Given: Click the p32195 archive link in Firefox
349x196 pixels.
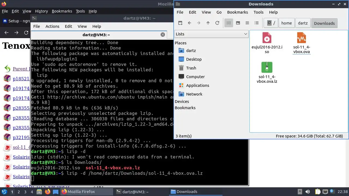Looking at the screenshot, I should point(21,137).
